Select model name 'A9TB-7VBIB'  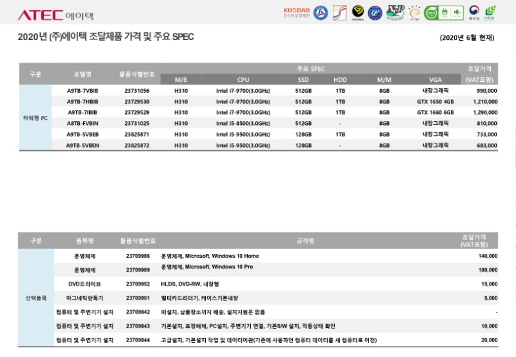(83, 91)
